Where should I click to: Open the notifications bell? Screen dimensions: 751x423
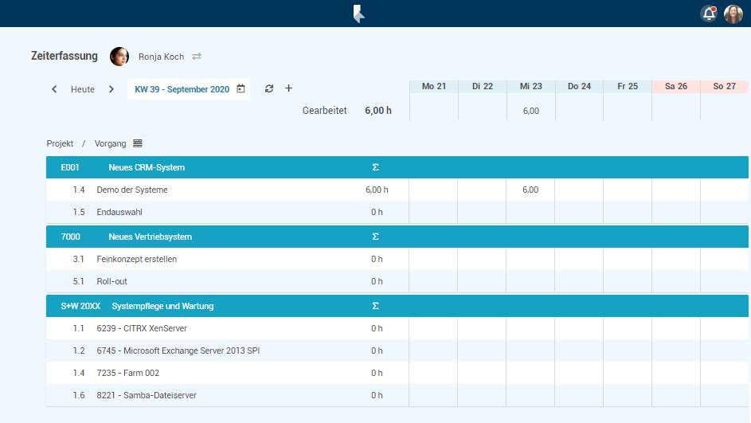(x=709, y=14)
